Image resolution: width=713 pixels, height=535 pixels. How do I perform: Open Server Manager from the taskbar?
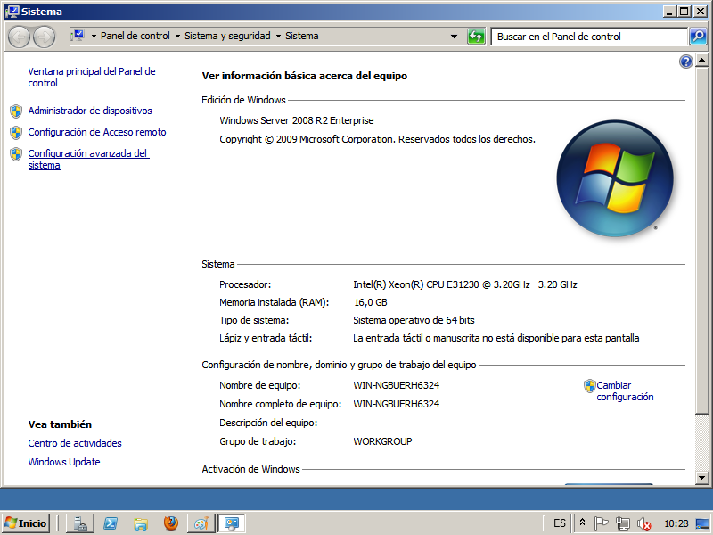[x=80, y=523]
